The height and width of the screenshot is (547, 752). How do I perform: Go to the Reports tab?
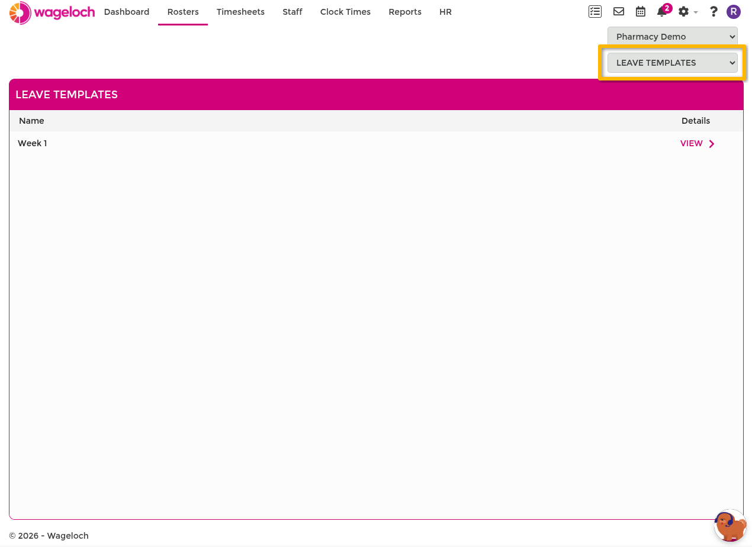pos(405,12)
